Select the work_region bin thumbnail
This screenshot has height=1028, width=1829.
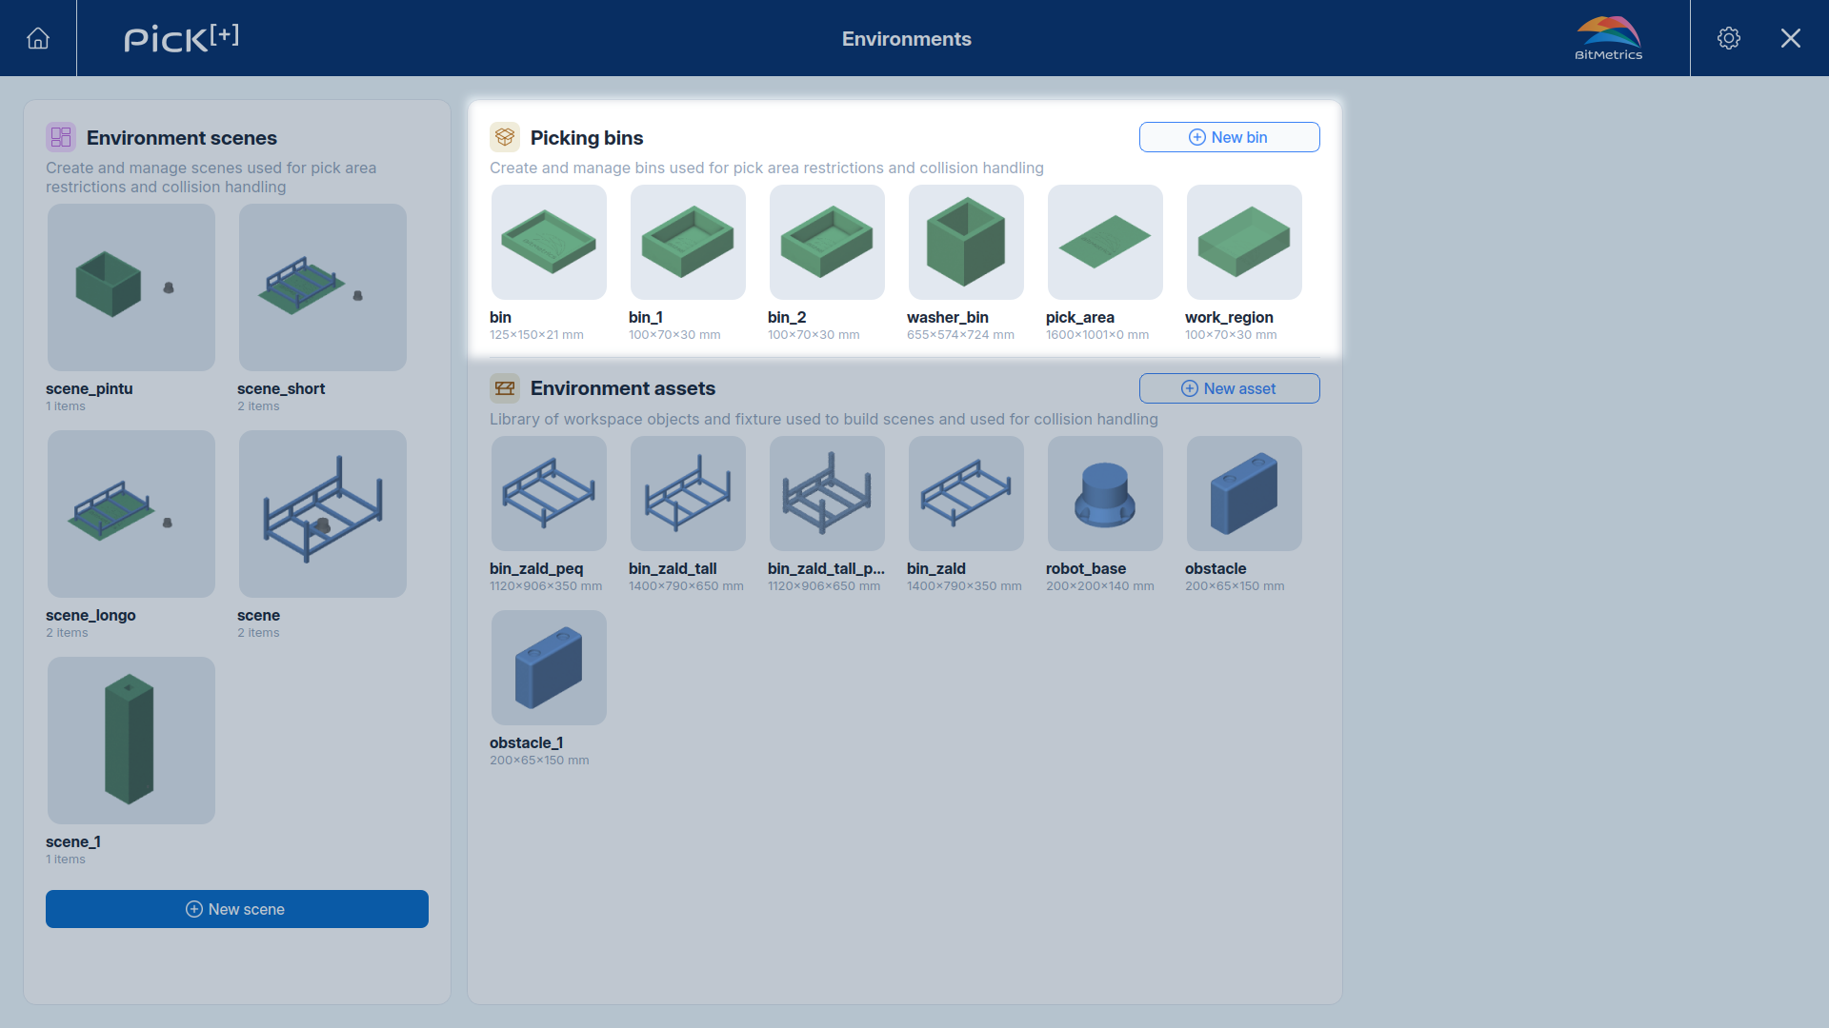pyautogui.click(x=1244, y=243)
